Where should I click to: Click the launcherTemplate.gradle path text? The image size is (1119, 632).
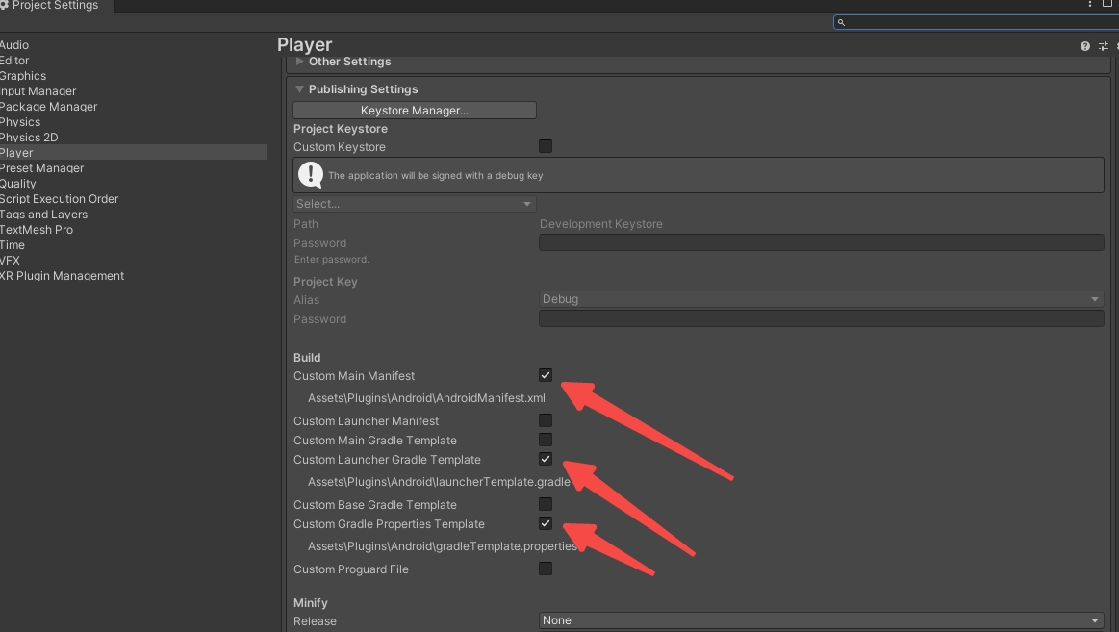tap(439, 482)
